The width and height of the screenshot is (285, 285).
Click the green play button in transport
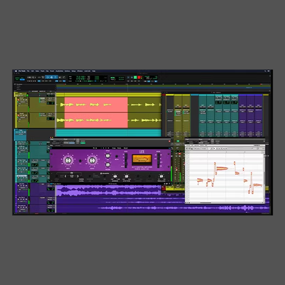point(135,78)
